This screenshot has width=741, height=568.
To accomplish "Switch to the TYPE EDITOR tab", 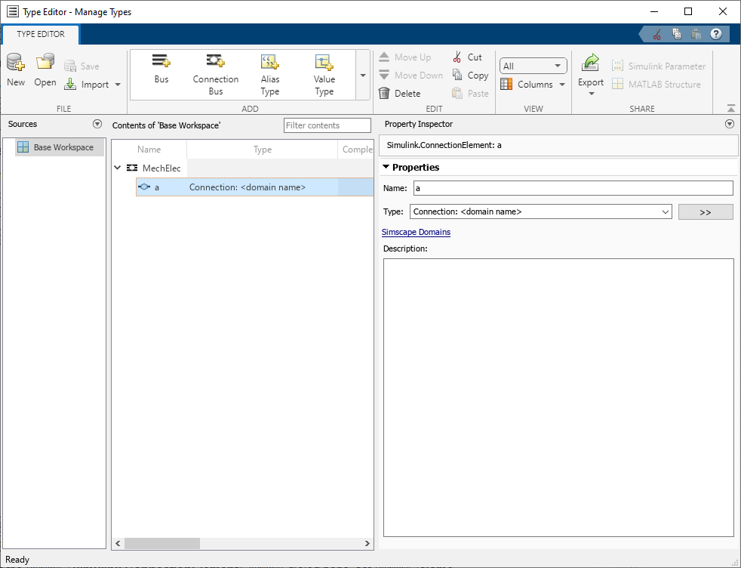I will coord(41,34).
